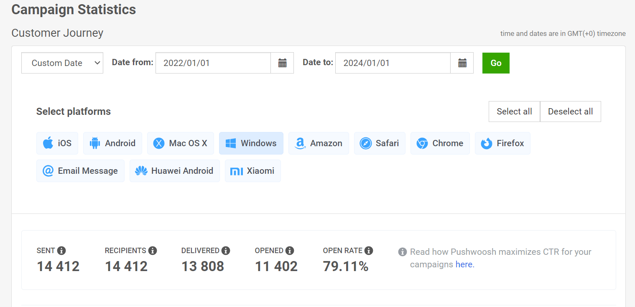Click the Customer Journey subtitle

(57, 33)
